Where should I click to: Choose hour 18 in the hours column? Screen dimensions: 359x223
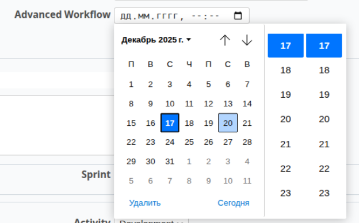tap(285, 70)
